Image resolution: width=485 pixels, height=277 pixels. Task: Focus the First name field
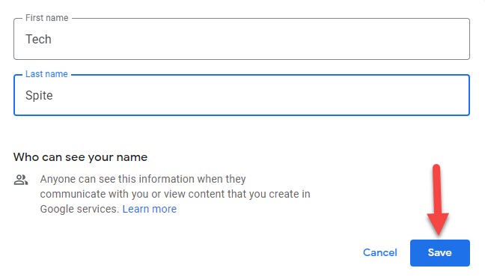tap(242, 39)
